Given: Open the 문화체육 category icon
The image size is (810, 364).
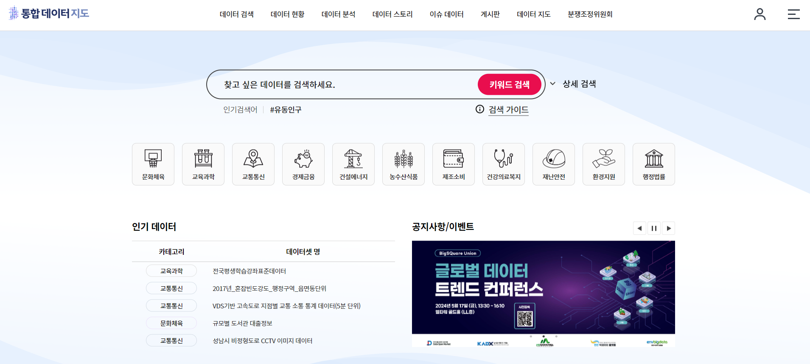Looking at the screenshot, I should 153,164.
